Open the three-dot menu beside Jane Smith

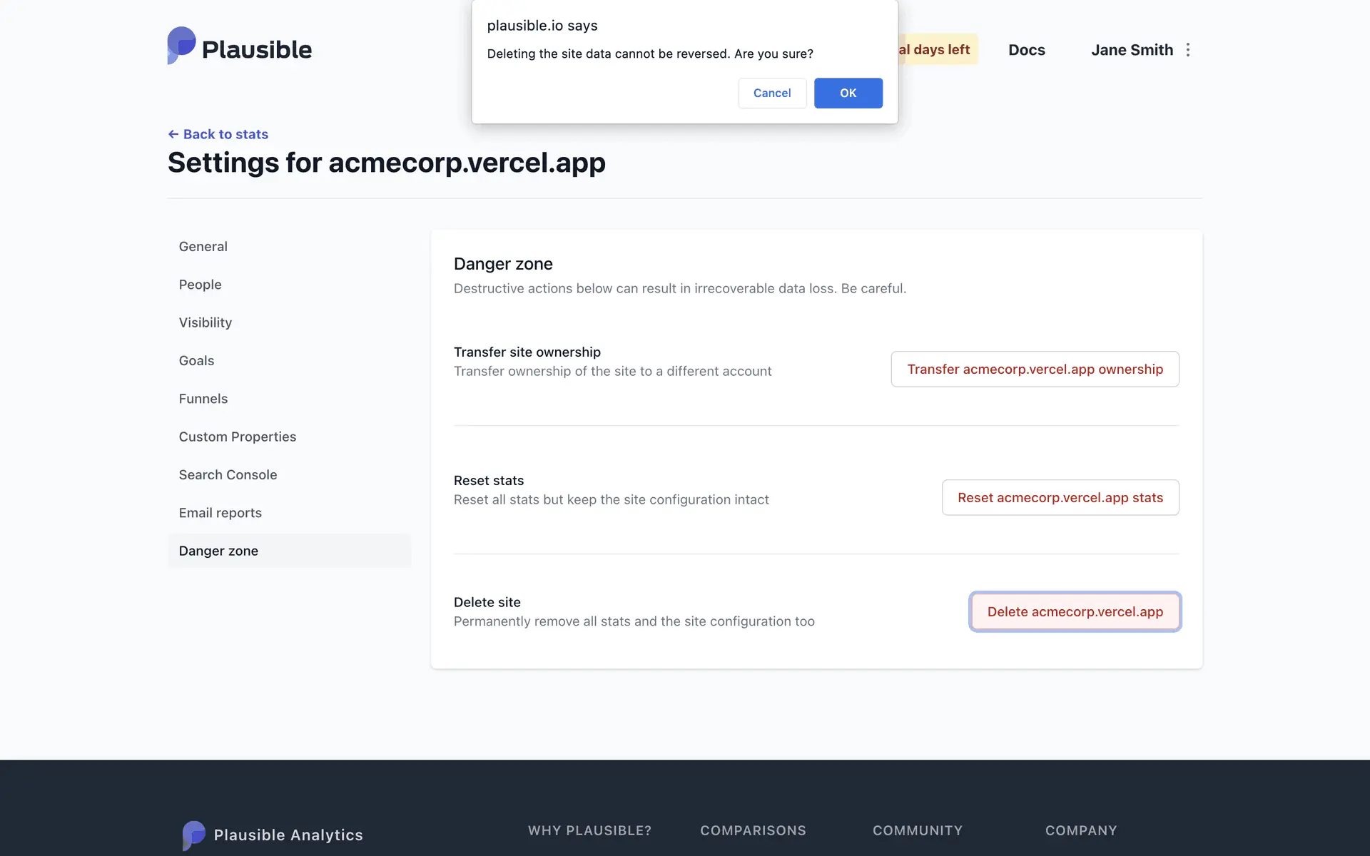[x=1187, y=50]
